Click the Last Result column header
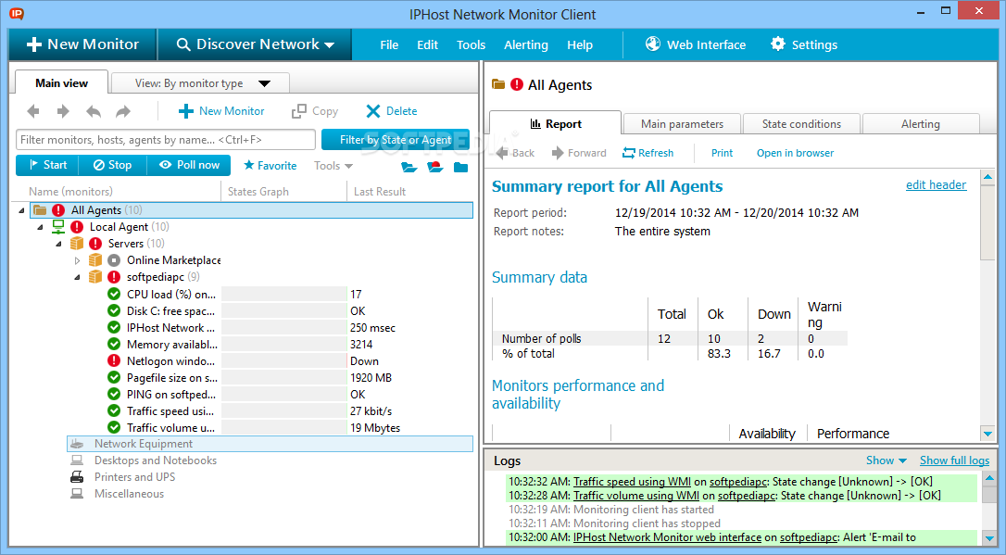The height and width of the screenshot is (555, 1006). pyautogui.click(x=380, y=191)
